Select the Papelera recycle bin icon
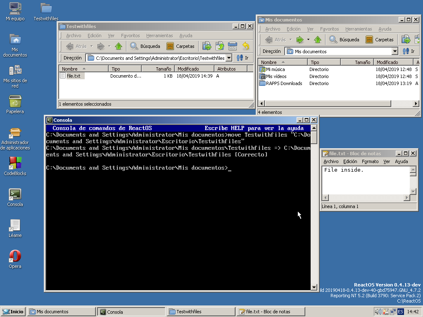This screenshot has width=423, height=317. coord(15,102)
